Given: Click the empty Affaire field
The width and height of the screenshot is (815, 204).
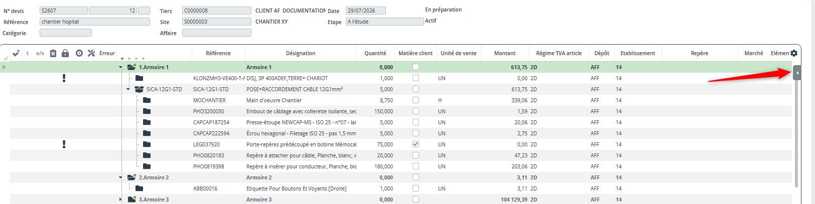Looking at the screenshot, I should [x=217, y=33].
